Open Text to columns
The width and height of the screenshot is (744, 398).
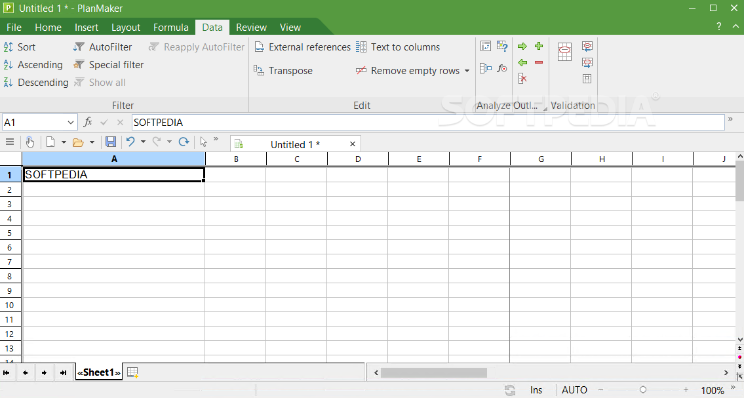398,47
